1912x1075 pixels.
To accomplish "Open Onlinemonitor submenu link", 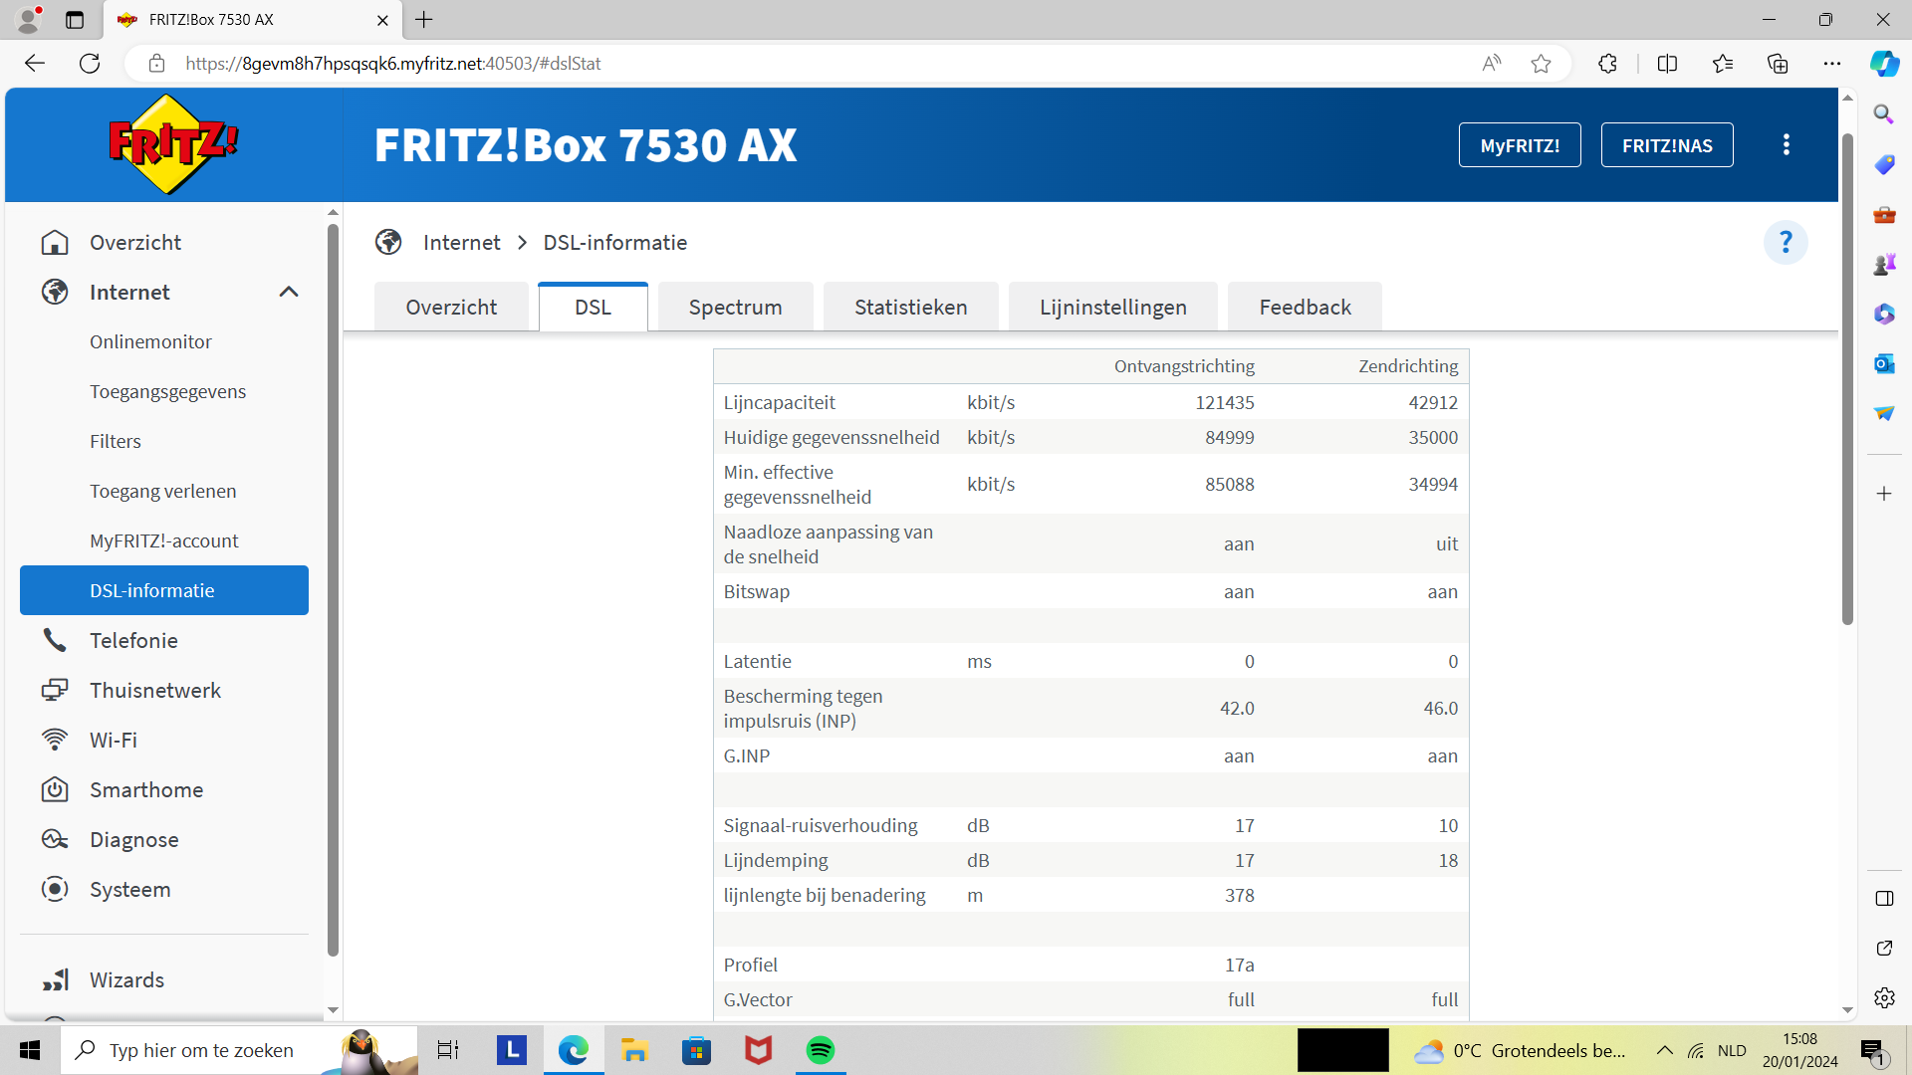I will click(x=150, y=341).
